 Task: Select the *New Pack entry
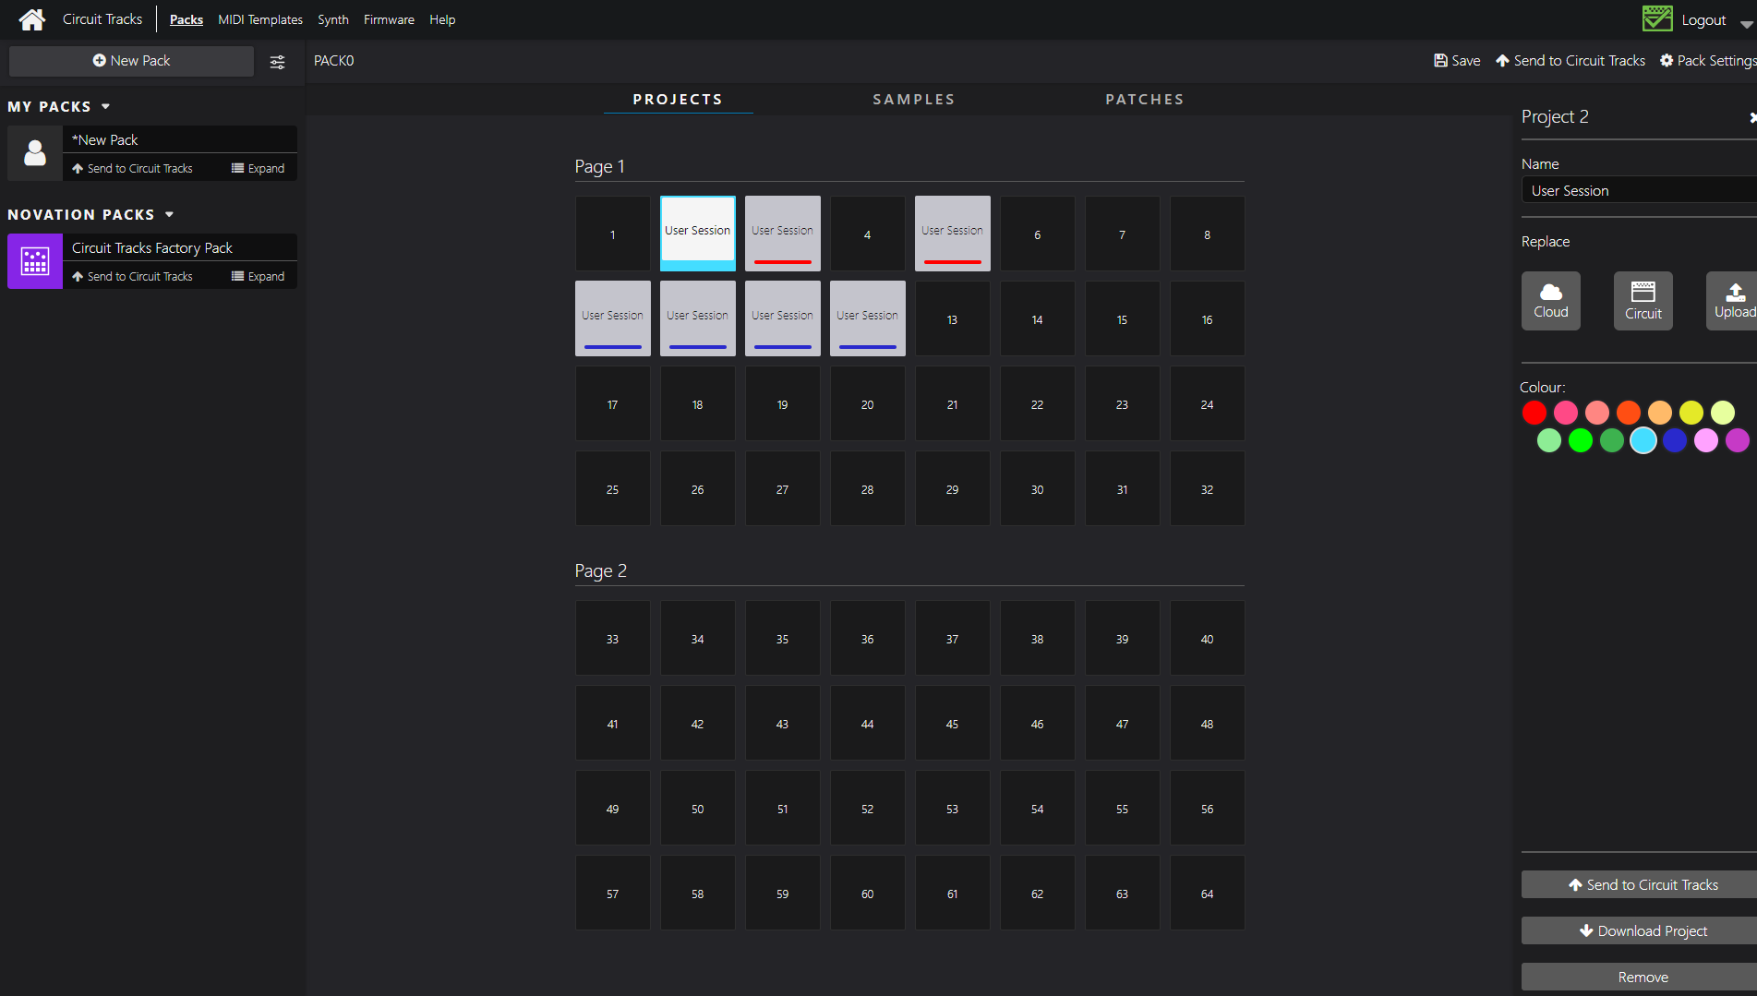pos(180,139)
